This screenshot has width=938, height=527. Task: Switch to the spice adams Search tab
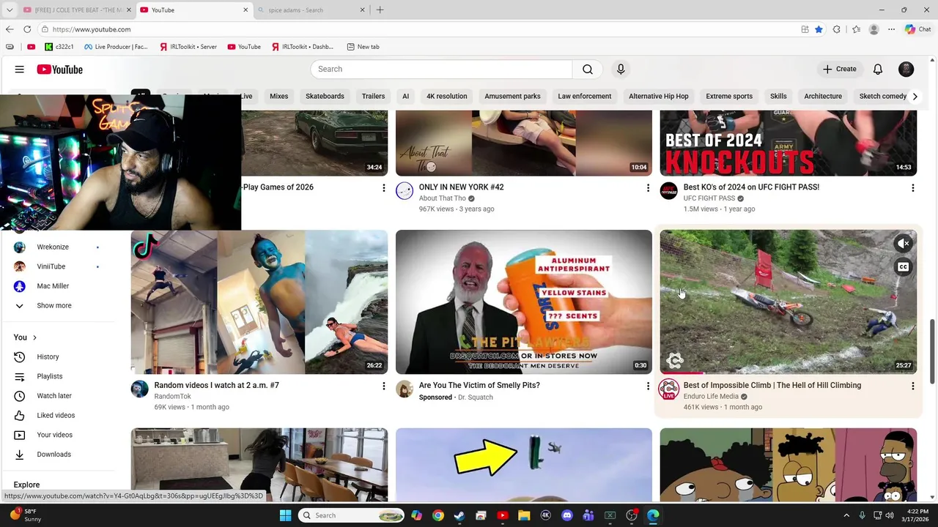point(311,10)
